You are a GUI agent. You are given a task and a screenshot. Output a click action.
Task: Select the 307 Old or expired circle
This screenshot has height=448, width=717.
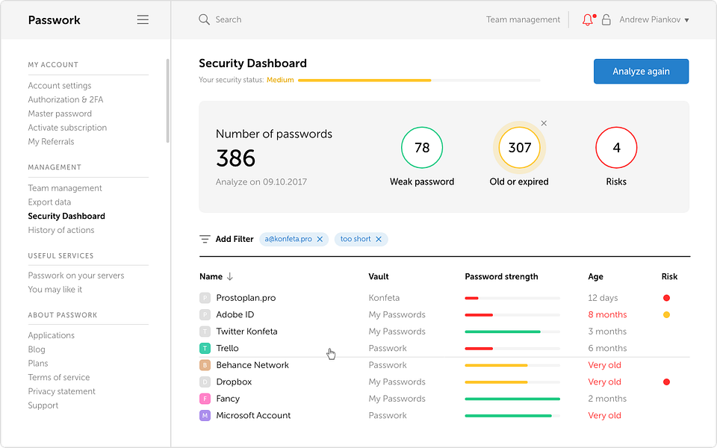coord(520,148)
